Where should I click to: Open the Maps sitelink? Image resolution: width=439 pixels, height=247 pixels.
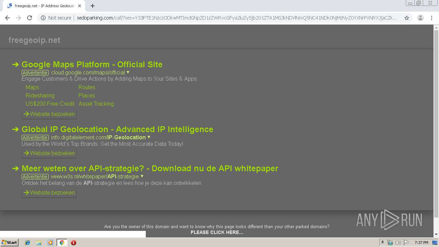pyautogui.click(x=32, y=87)
